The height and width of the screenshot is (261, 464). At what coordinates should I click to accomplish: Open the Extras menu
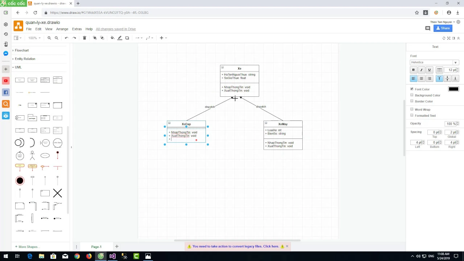[x=77, y=29]
